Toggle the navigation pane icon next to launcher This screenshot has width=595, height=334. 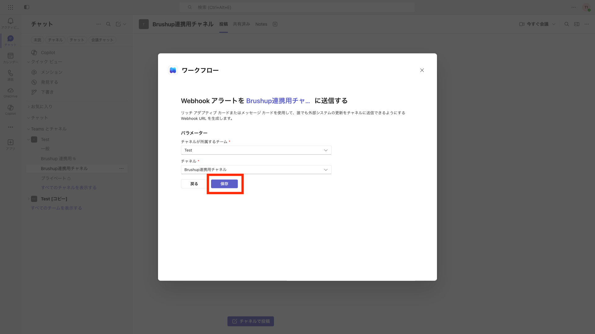pos(27,7)
